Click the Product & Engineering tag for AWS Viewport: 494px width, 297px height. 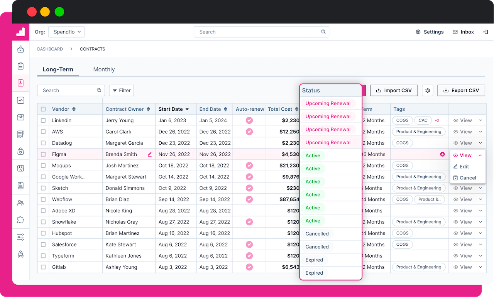pyautogui.click(x=419, y=132)
